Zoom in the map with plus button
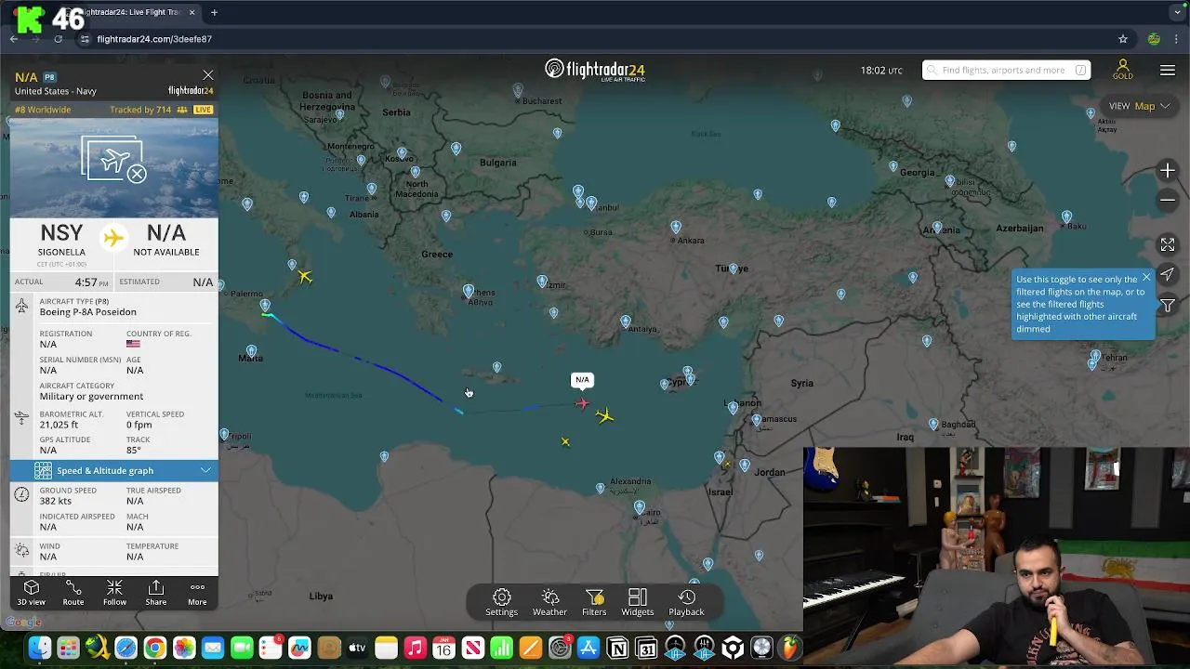The width and height of the screenshot is (1190, 669). tap(1168, 171)
